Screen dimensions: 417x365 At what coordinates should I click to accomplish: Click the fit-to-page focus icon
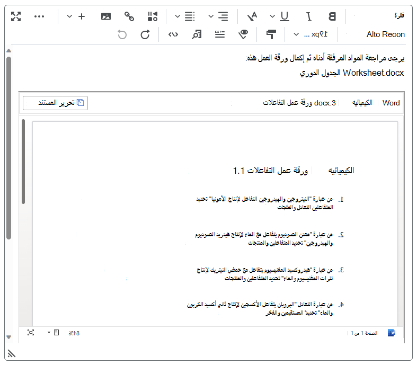click(x=31, y=333)
